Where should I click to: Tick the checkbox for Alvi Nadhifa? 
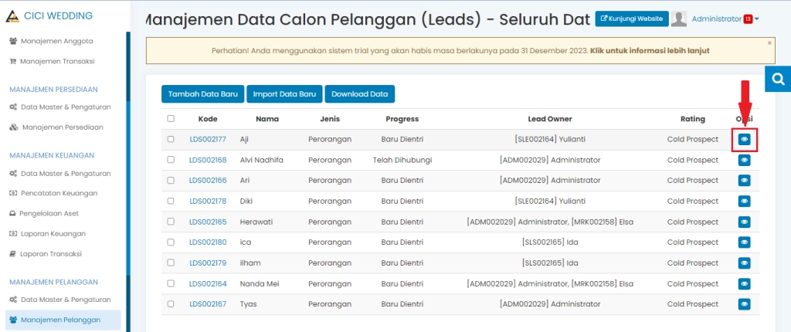pyautogui.click(x=171, y=160)
